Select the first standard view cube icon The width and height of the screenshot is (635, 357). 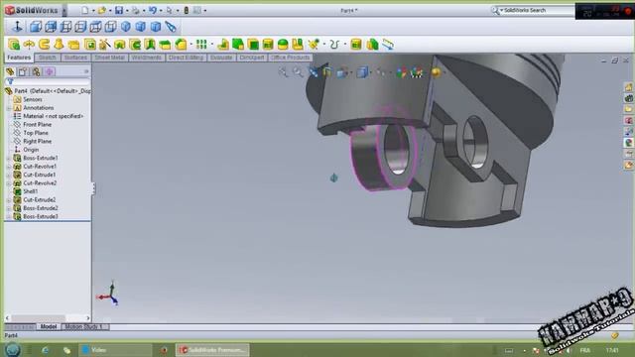click(x=36, y=27)
